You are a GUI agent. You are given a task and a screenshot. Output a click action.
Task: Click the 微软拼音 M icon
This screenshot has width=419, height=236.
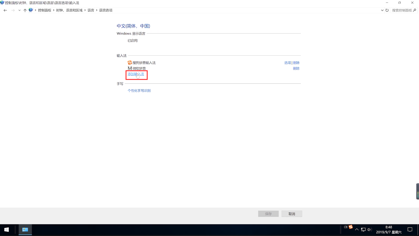pyautogui.click(x=130, y=68)
